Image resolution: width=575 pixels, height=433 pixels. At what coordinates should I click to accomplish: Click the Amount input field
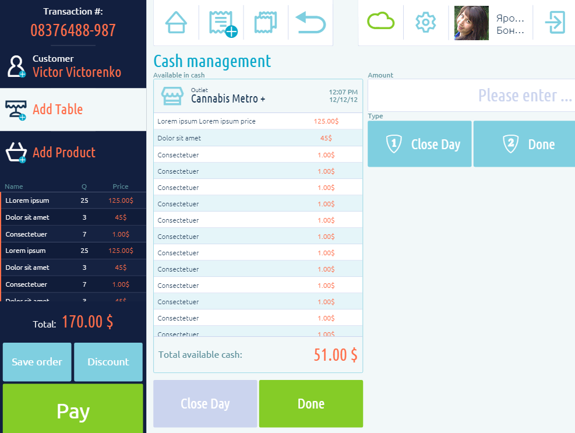click(471, 96)
